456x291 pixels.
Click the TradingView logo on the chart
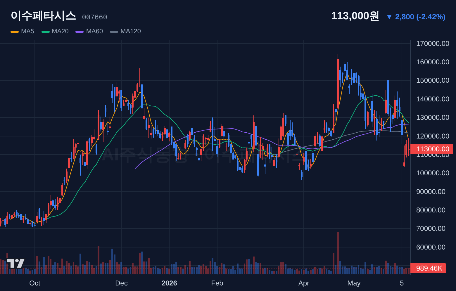click(16, 263)
